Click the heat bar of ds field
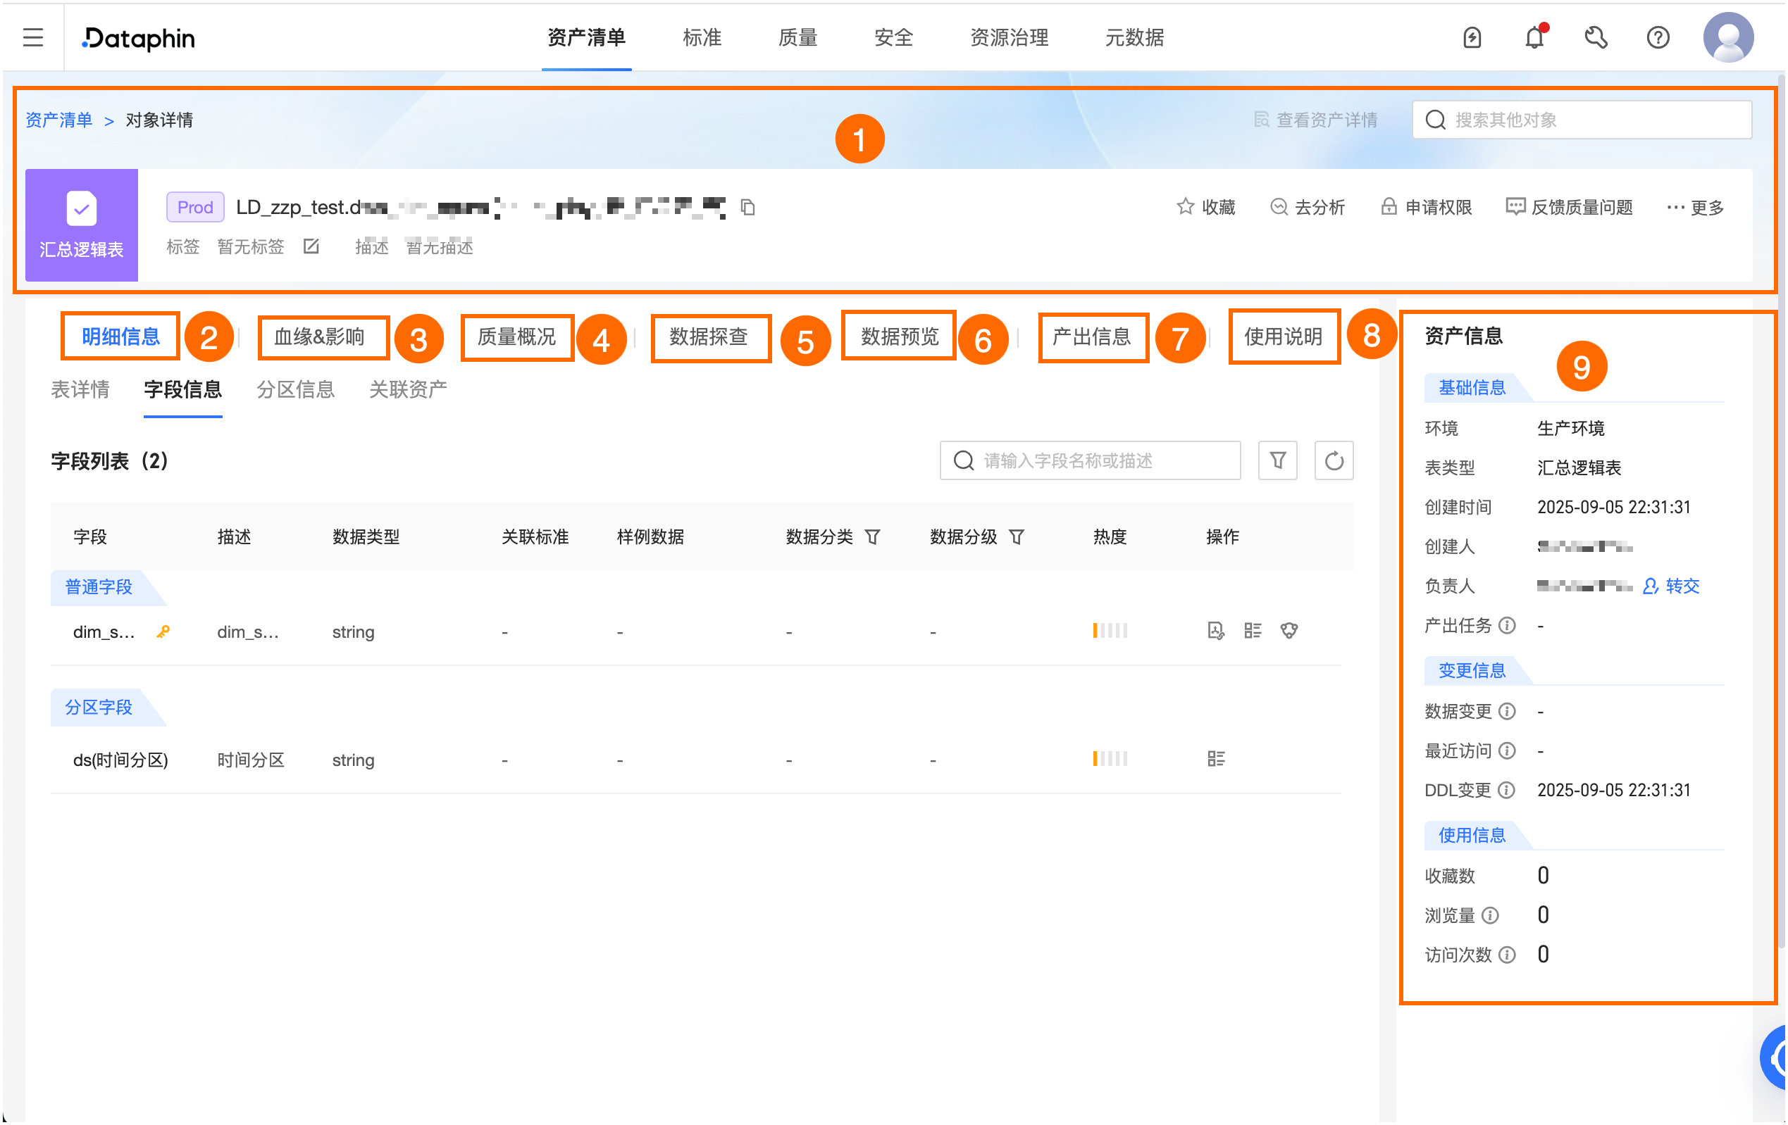This screenshot has height=1125, width=1788. [x=1110, y=759]
